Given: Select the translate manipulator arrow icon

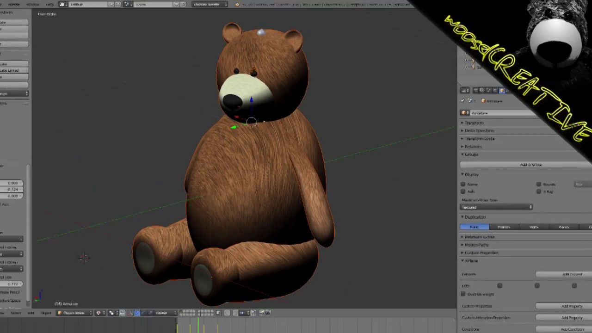Looking at the screenshot, I should 137,313.
